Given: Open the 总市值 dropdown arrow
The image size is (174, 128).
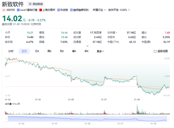Looking at the screenshot, I should point(116,32).
